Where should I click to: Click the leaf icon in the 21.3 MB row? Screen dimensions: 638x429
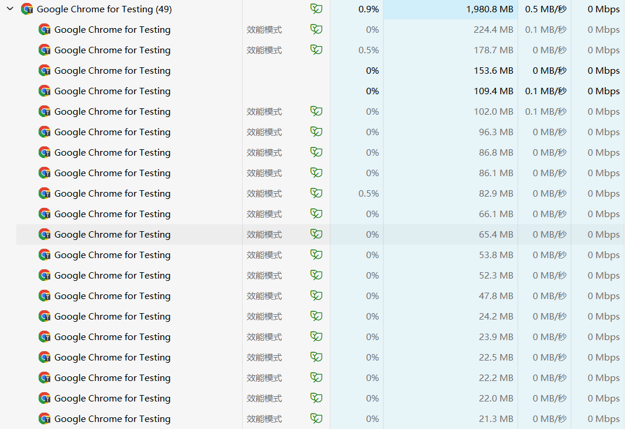316,418
